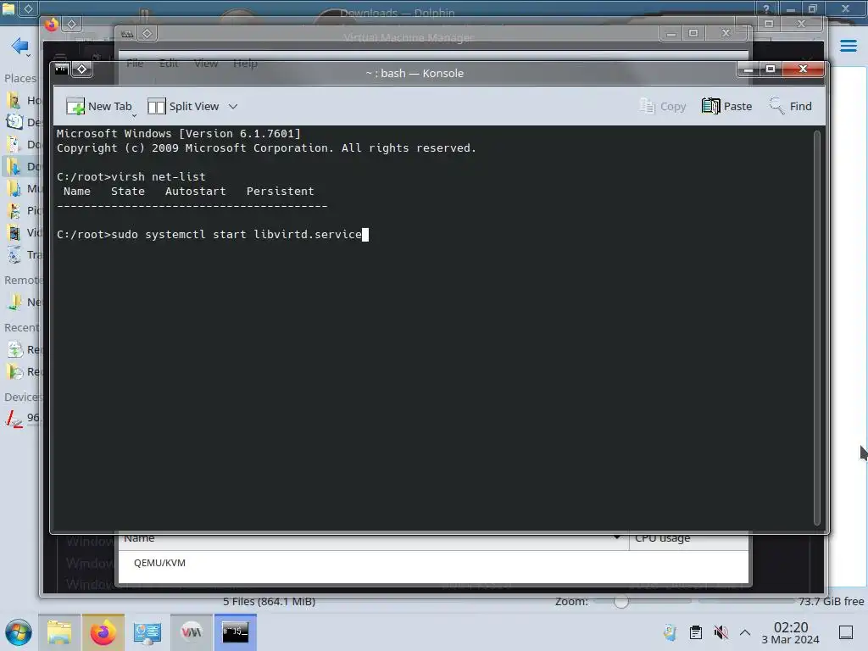Select the Pictures place in Dolphin sidebar
Image resolution: width=868 pixels, height=651 pixels.
point(21,210)
